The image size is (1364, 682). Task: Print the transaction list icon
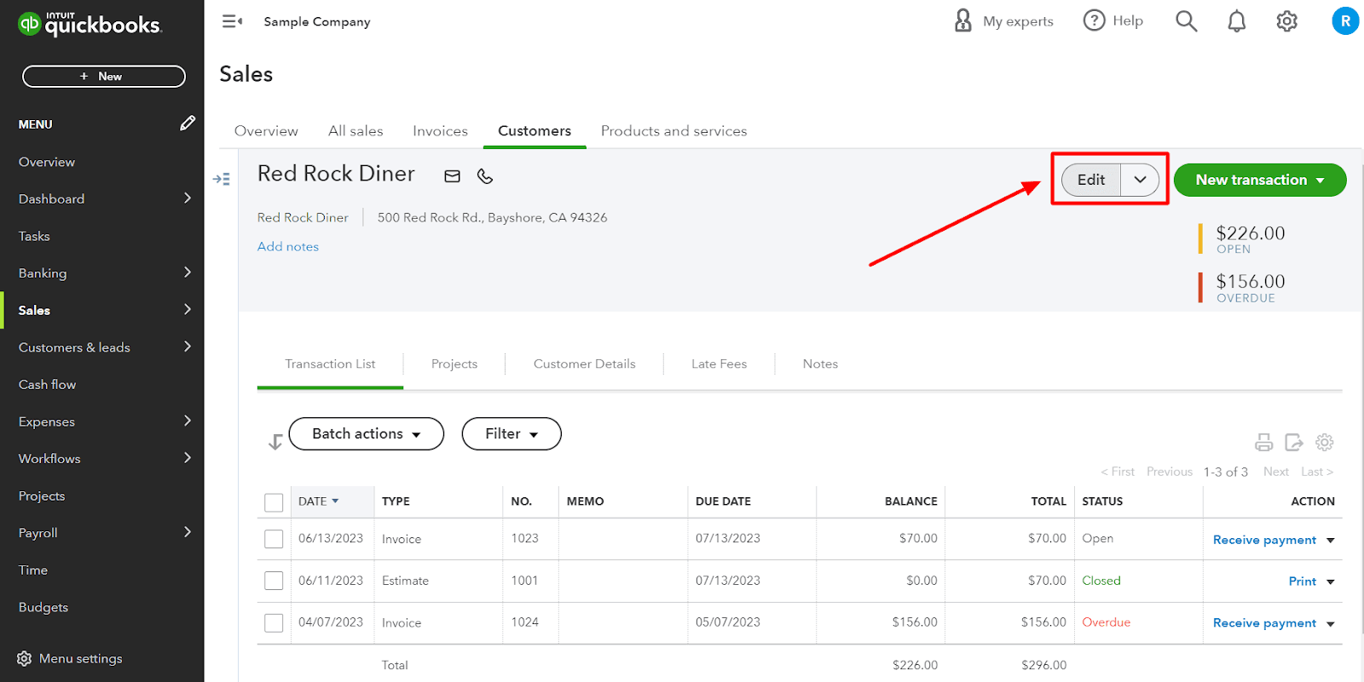point(1263,442)
